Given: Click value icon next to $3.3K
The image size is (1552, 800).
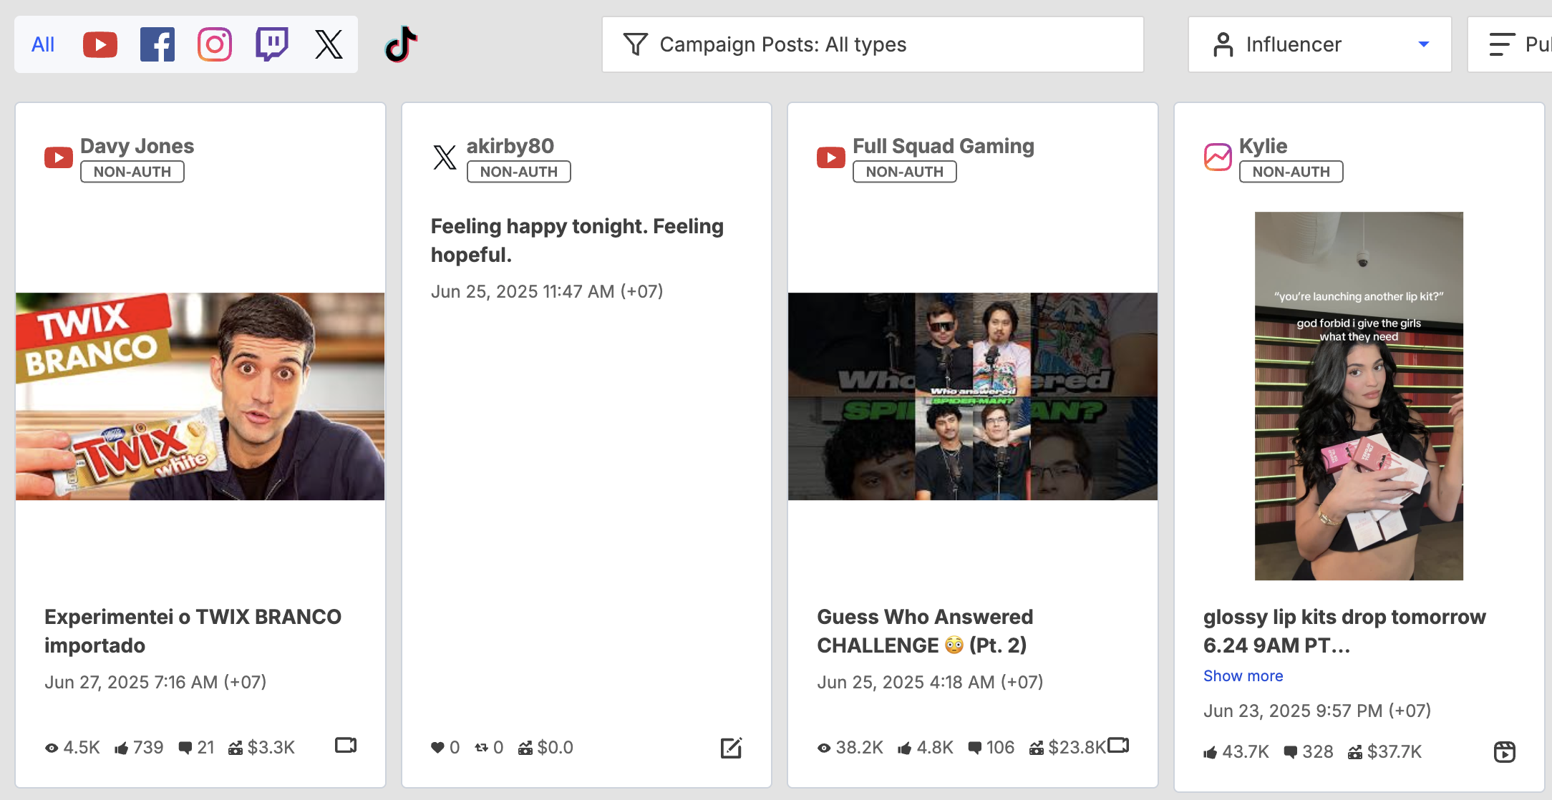Looking at the screenshot, I should [x=236, y=748].
